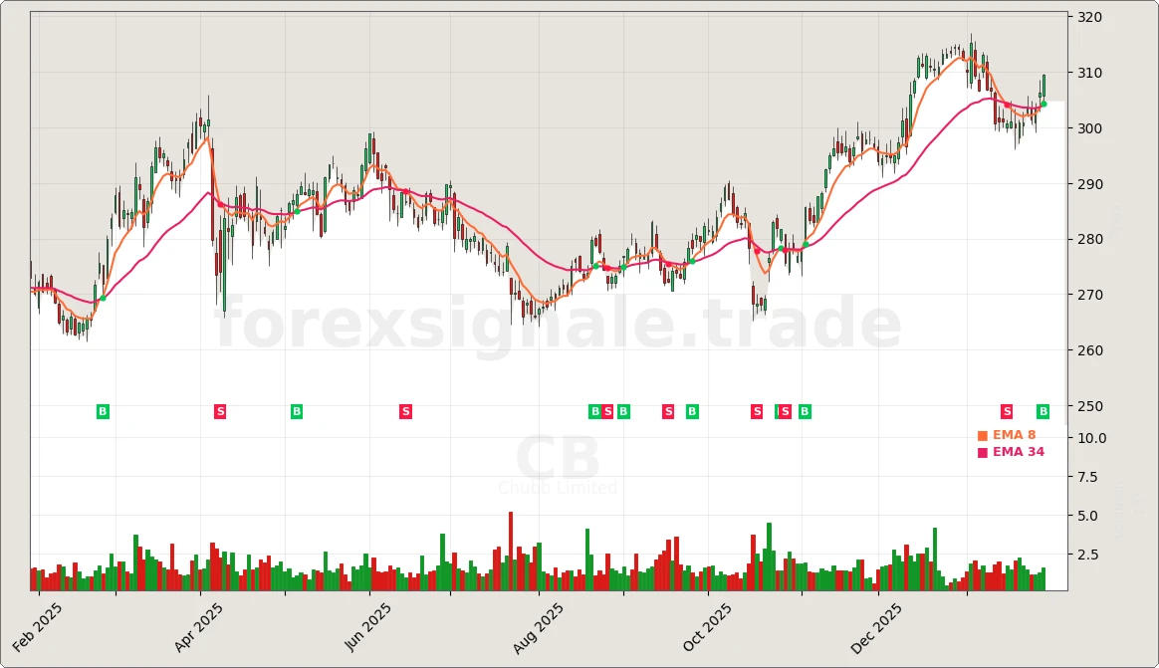Click the green B marker near May 2025

(296, 411)
